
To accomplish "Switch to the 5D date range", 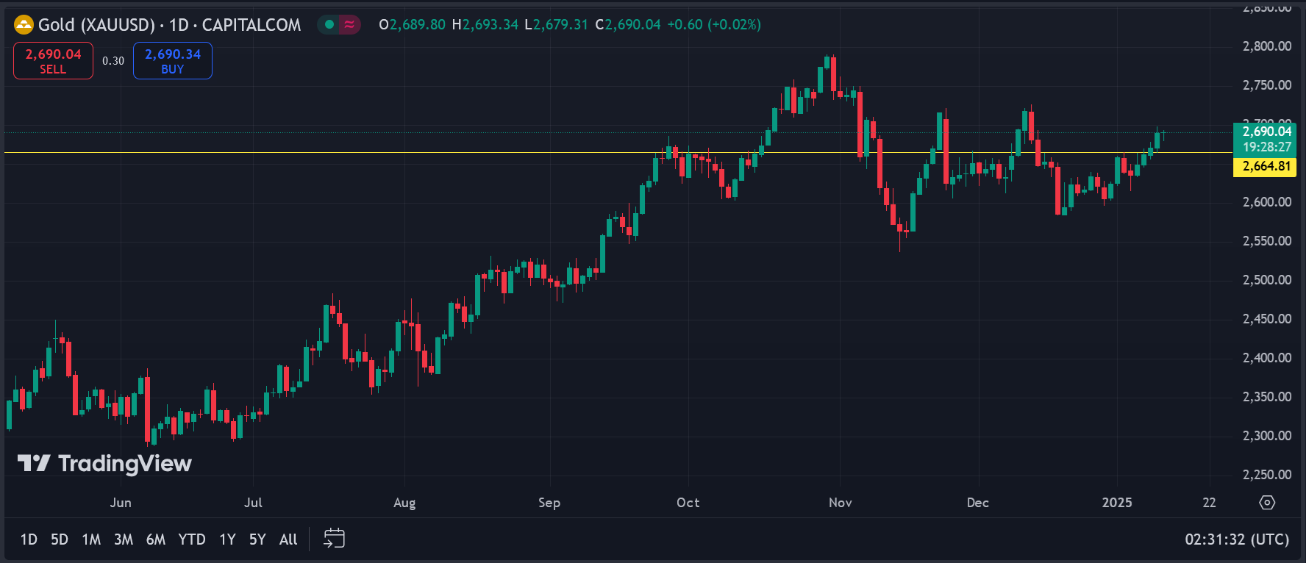I will point(60,539).
